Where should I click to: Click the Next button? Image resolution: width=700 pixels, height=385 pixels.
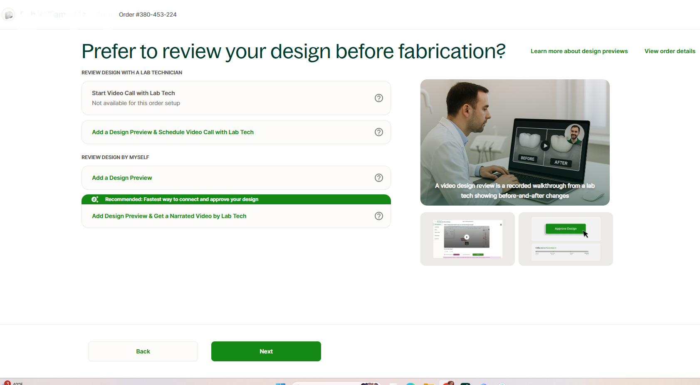[x=266, y=351]
